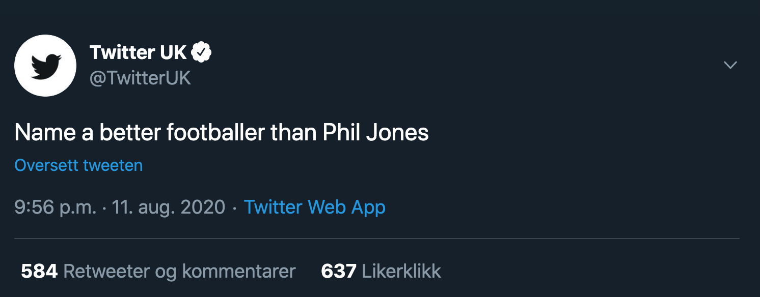Click the 9:56 p.m. timestamp
Screen dimensions: 760x297
click(x=55, y=207)
